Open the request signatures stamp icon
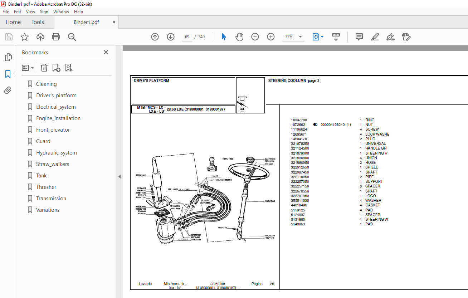This screenshot has height=298, width=468. [406, 37]
